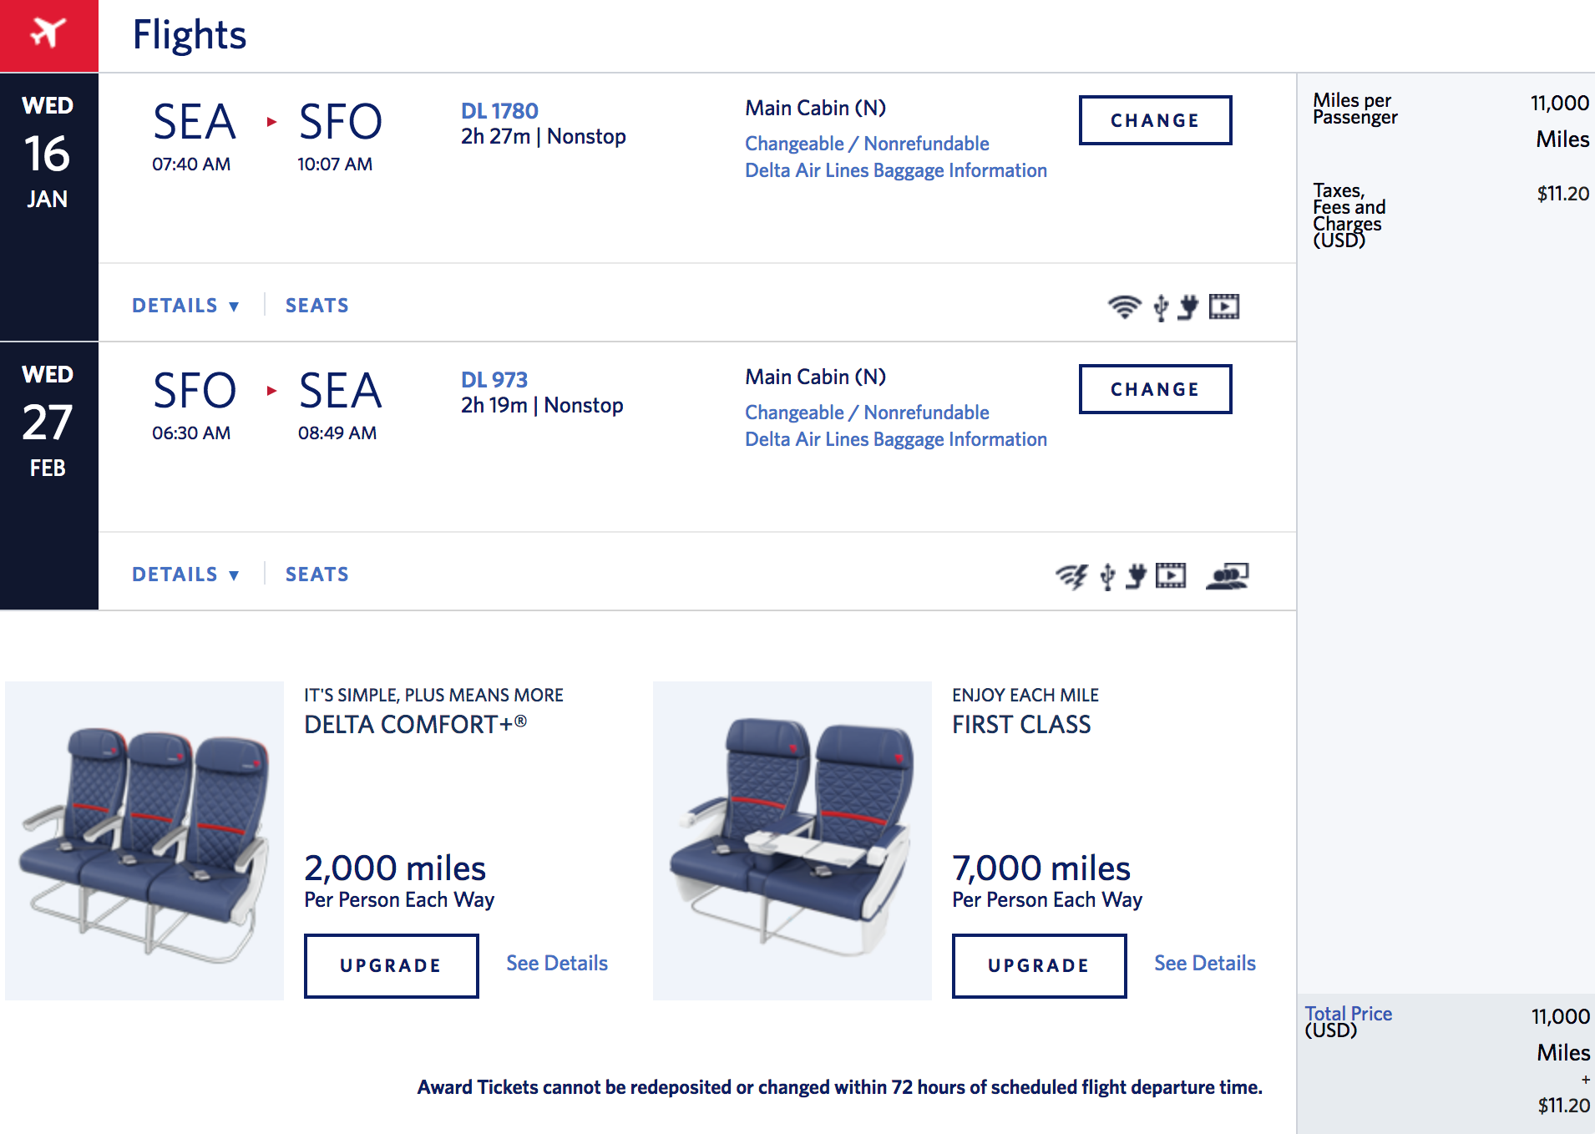
Task: Open SEATS for flight DL 1780
Action: click(317, 306)
